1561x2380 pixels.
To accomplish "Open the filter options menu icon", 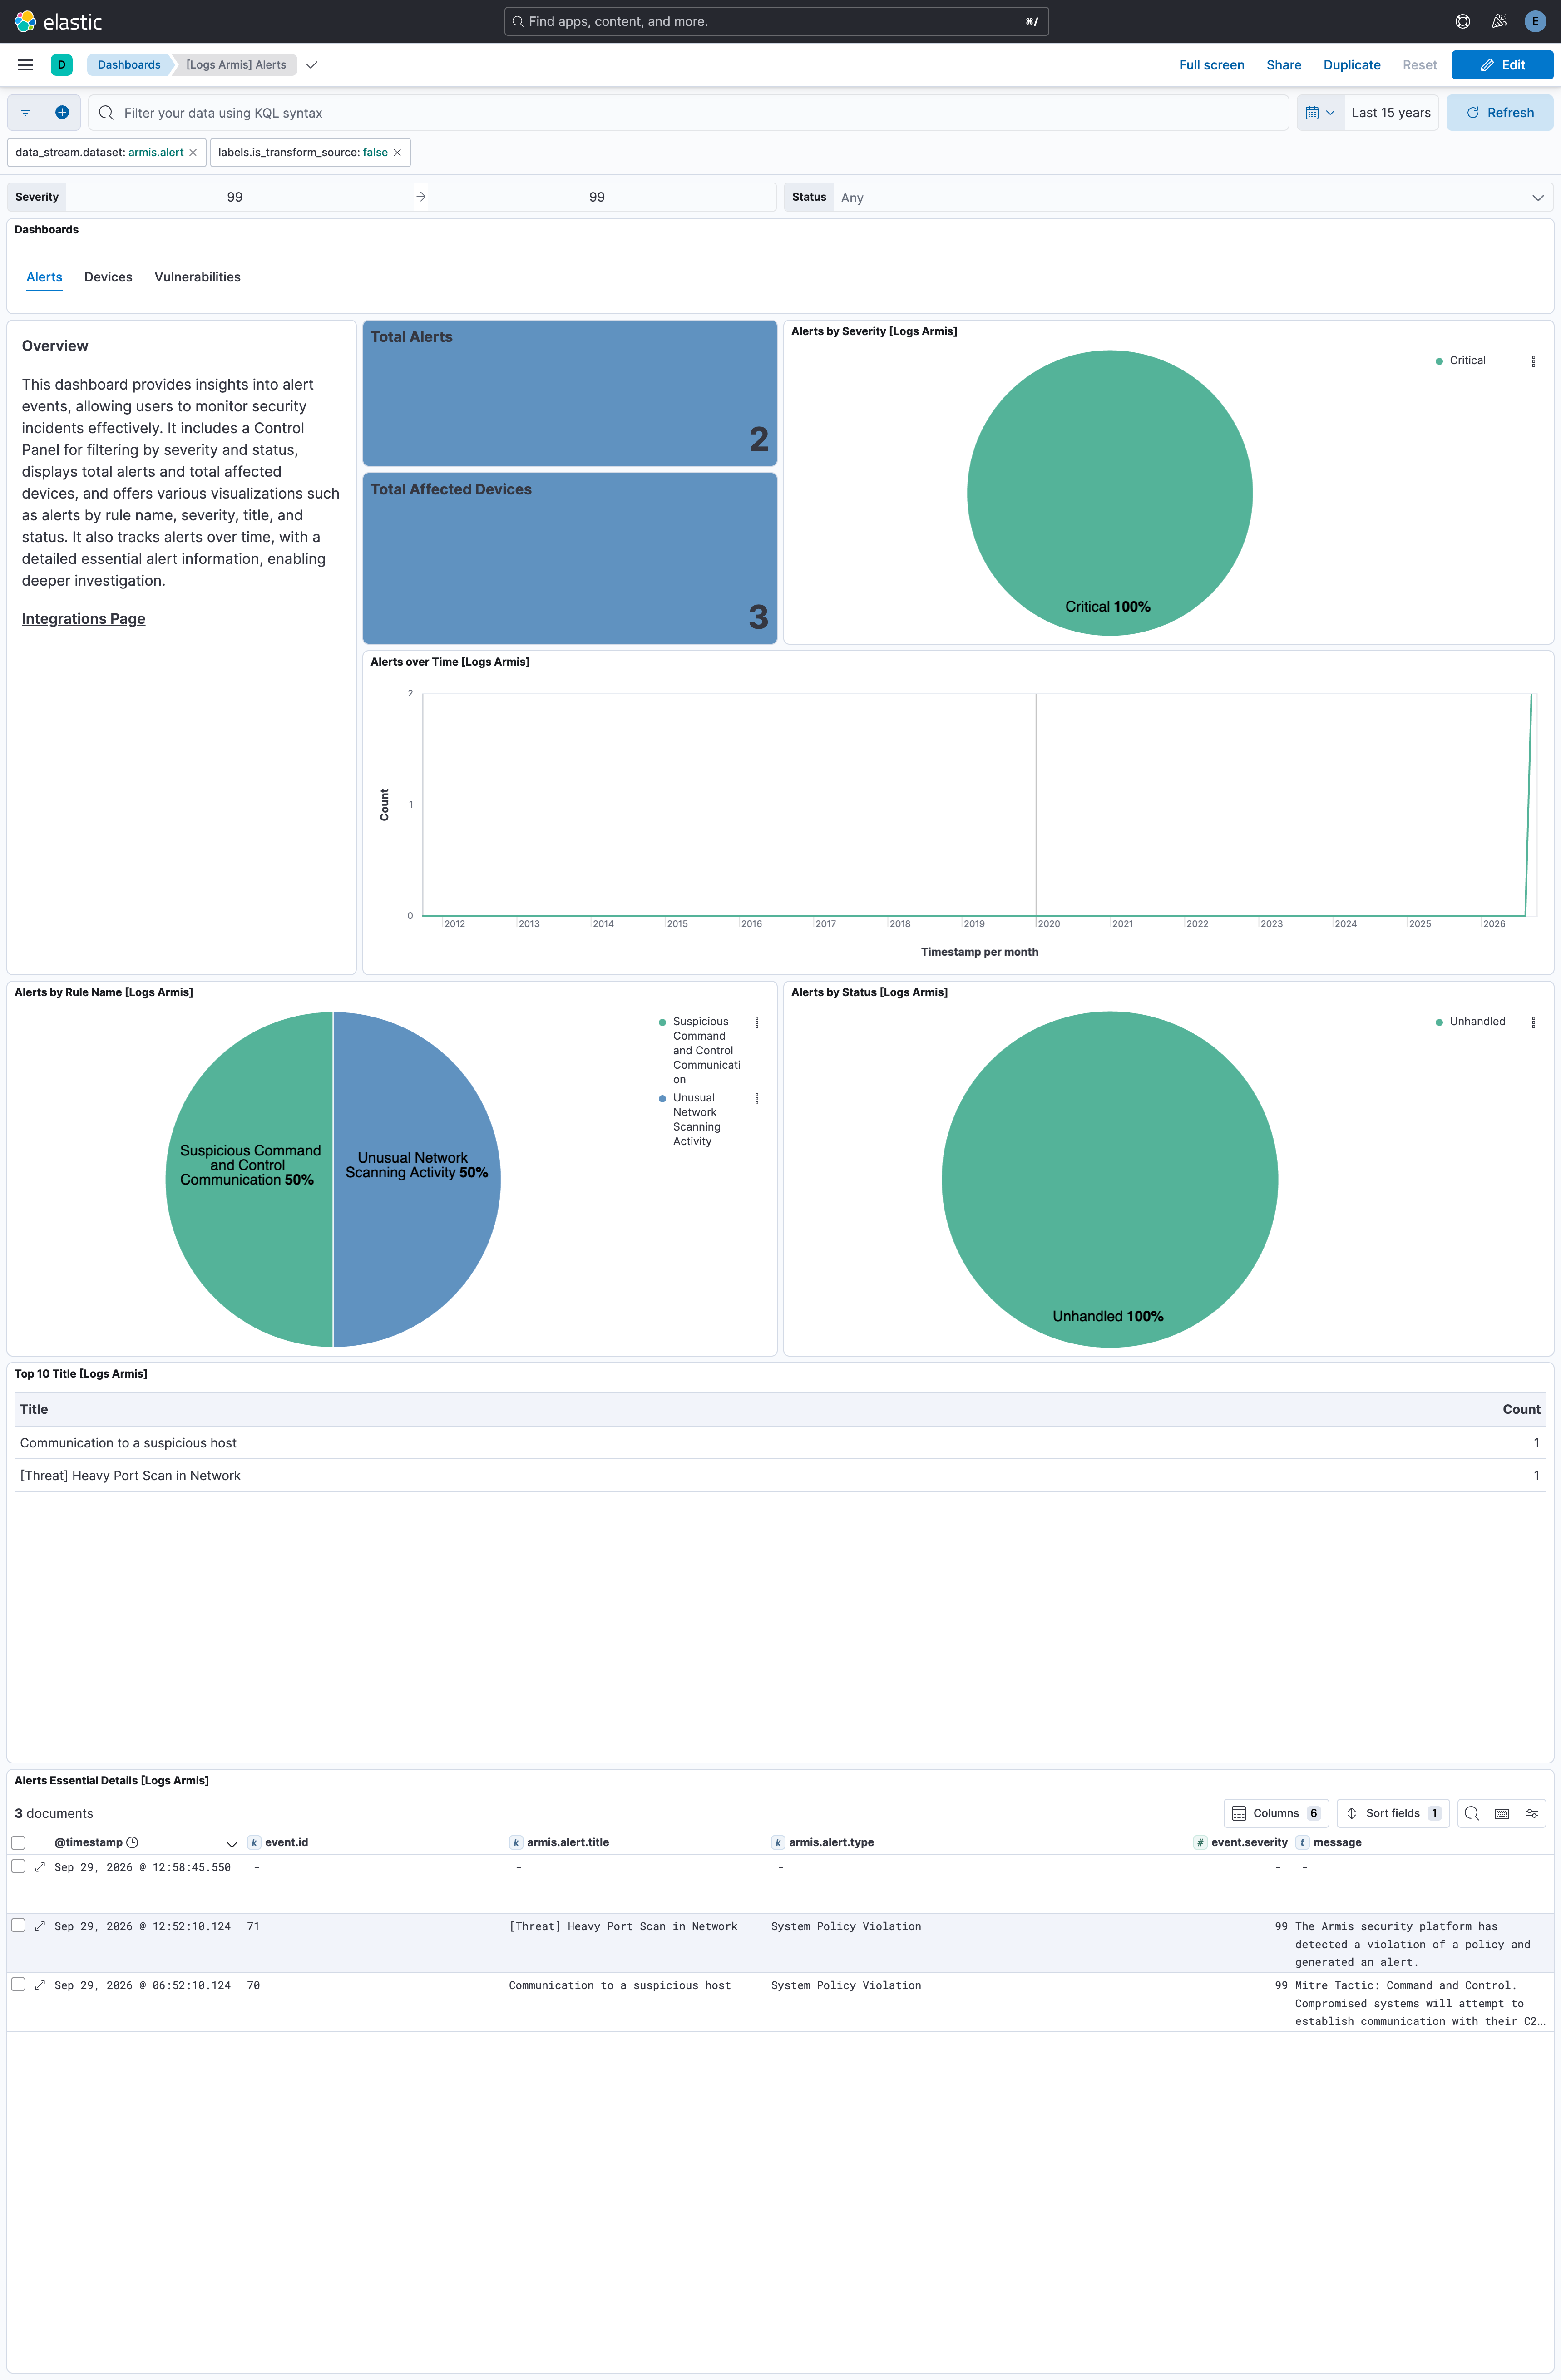I will pyautogui.click(x=26, y=113).
